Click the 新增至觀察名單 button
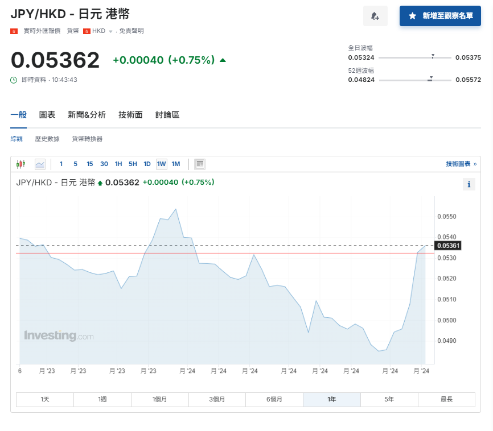493x431 pixels. [x=440, y=15]
